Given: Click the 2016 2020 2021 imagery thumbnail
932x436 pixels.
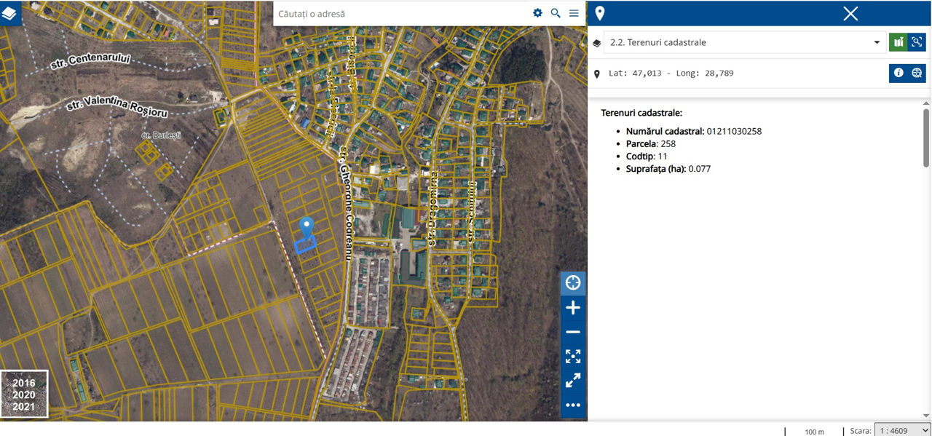Looking at the screenshot, I should coord(24,394).
